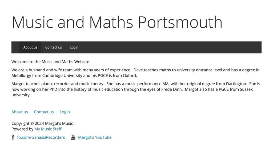
Task: Visit the My Music Staff link
Action: point(48,129)
